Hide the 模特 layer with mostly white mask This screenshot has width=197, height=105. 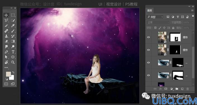[148, 37]
